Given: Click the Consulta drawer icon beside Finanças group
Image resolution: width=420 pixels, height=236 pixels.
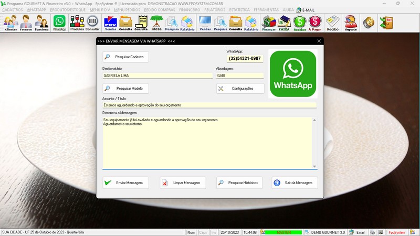Looking at the screenshot, I should click(x=236, y=23).
